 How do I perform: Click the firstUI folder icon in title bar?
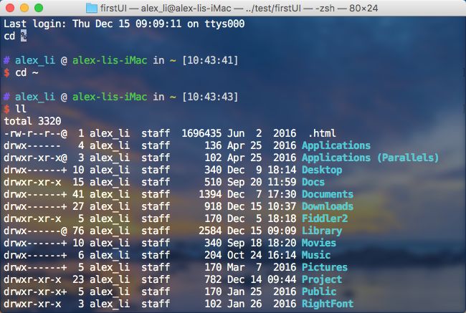(x=92, y=8)
